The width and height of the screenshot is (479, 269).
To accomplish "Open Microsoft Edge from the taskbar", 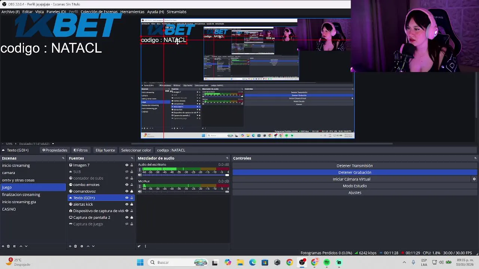I will [253, 262].
